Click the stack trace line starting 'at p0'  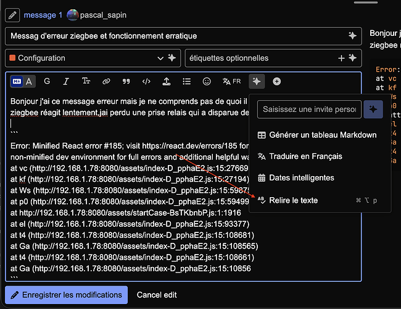[x=129, y=202]
